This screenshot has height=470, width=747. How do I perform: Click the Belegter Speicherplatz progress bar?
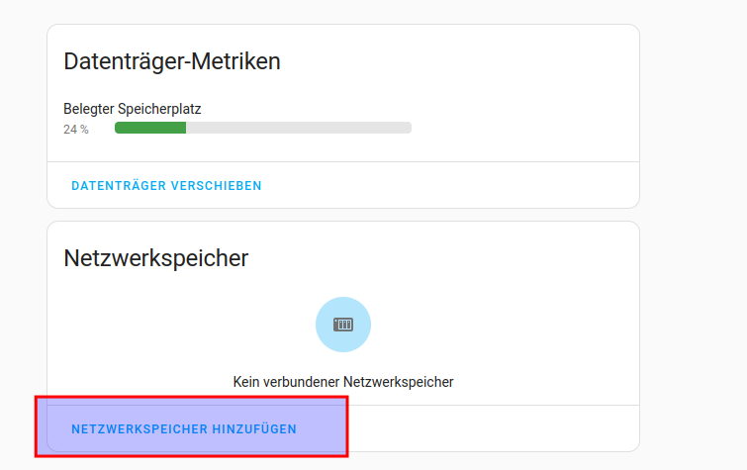262,128
